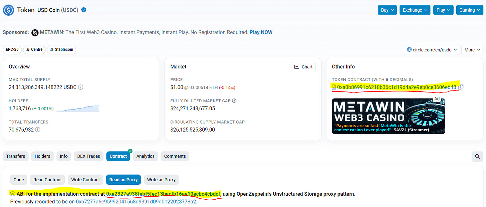Screen dimensions: 486x207
Task: Switch to the Holders tab
Action: pos(43,156)
